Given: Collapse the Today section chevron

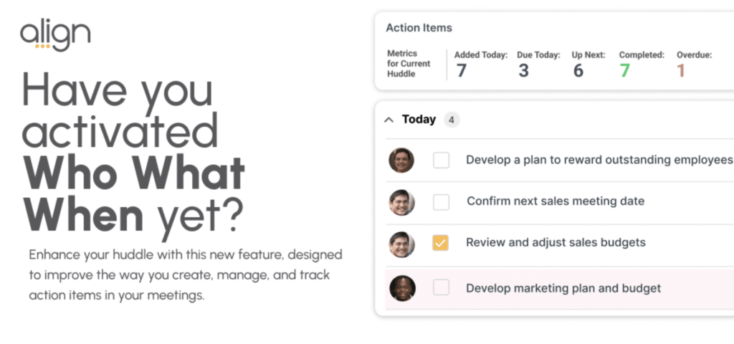Looking at the screenshot, I should (389, 120).
